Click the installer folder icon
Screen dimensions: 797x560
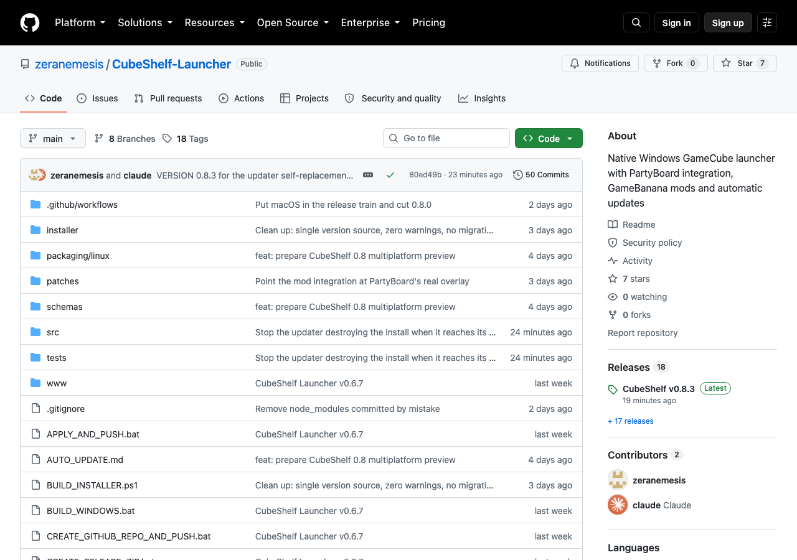pyautogui.click(x=35, y=230)
